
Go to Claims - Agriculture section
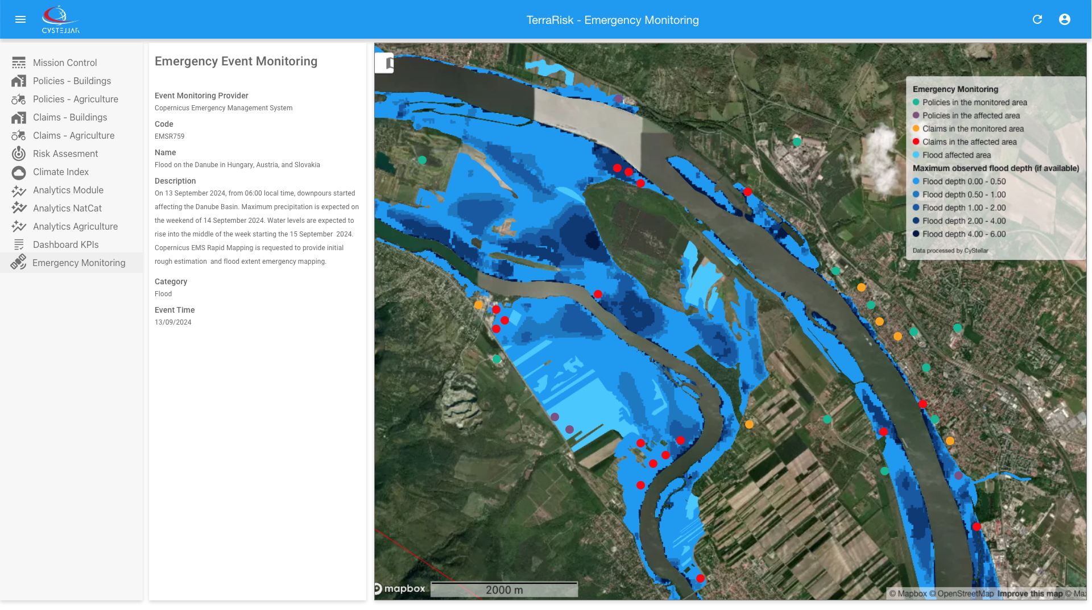[73, 135]
